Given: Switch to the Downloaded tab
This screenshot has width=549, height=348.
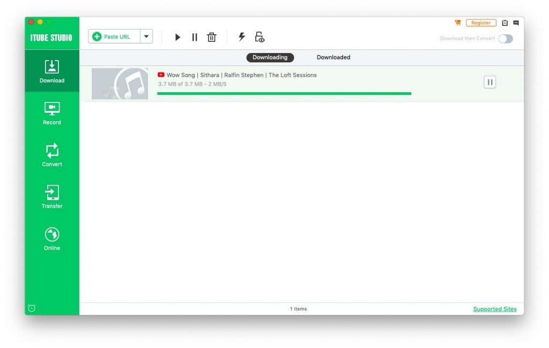Looking at the screenshot, I should [333, 57].
